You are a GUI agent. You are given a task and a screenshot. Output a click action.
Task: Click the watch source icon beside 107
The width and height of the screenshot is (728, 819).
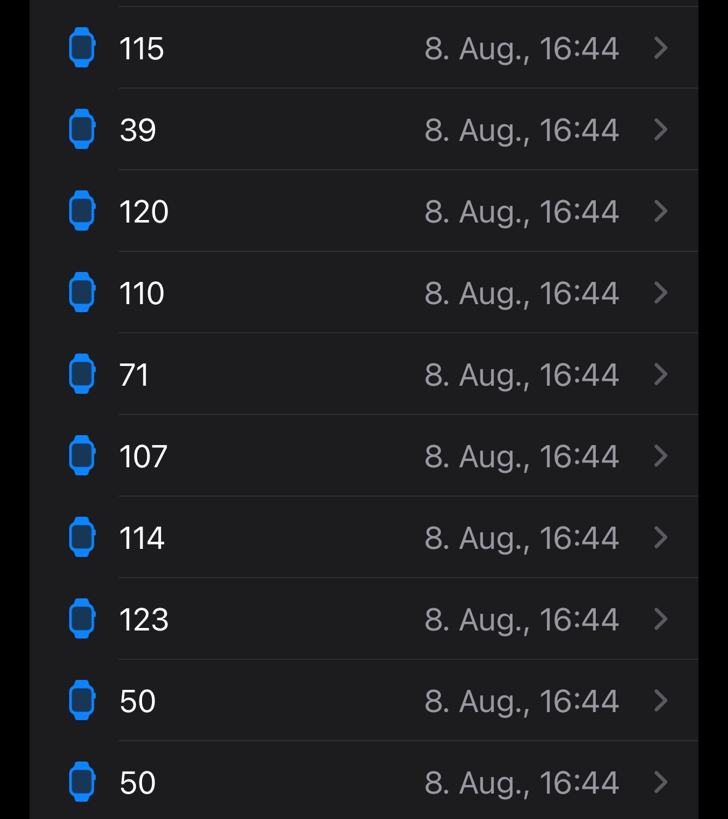coord(82,456)
